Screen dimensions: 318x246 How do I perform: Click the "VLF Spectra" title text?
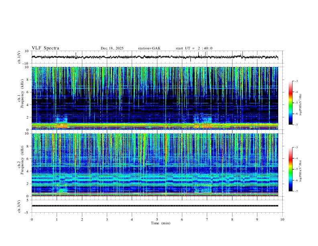click(45, 48)
